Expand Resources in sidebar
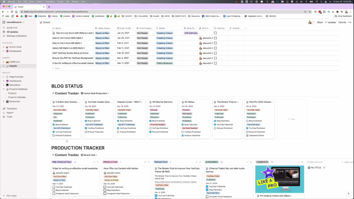The height and width of the screenshot is (199, 354). 3,101
